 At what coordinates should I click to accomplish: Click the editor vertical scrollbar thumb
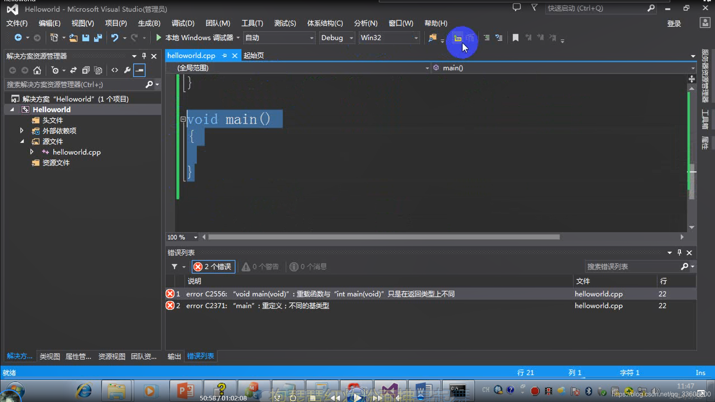click(x=692, y=181)
